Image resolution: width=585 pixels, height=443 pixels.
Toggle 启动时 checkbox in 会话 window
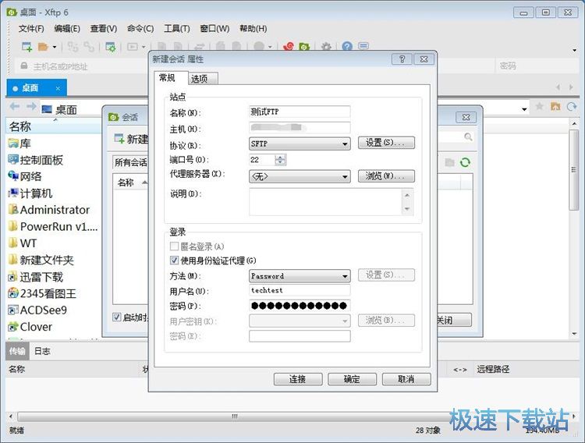pyautogui.click(x=116, y=317)
